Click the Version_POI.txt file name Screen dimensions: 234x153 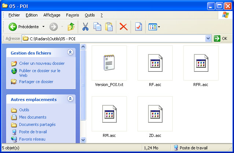tap(109, 85)
